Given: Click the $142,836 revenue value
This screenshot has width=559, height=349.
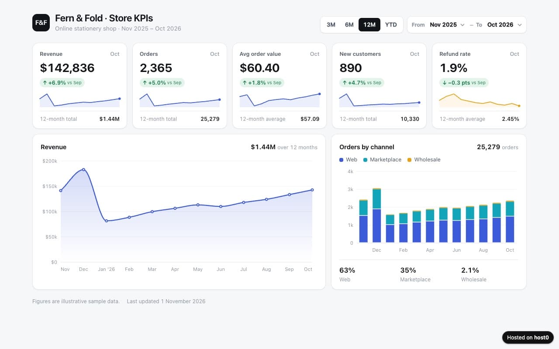Looking at the screenshot, I should click(x=67, y=68).
